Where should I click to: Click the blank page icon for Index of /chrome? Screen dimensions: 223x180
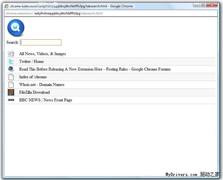[11, 77]
